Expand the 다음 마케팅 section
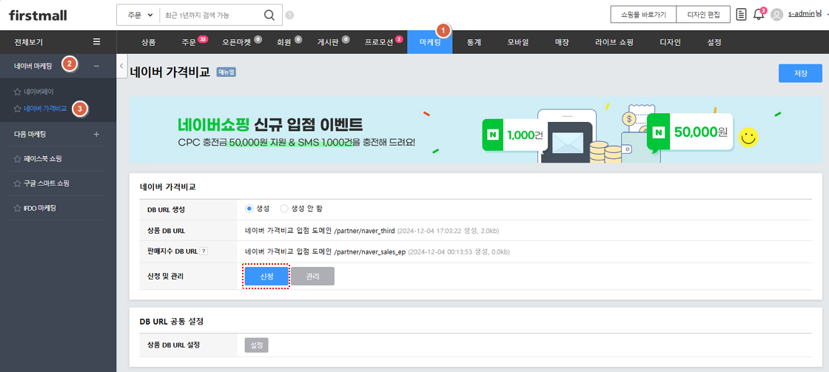Screen dimensions: 829x372 pyautogui.click(x=96, y=134)
